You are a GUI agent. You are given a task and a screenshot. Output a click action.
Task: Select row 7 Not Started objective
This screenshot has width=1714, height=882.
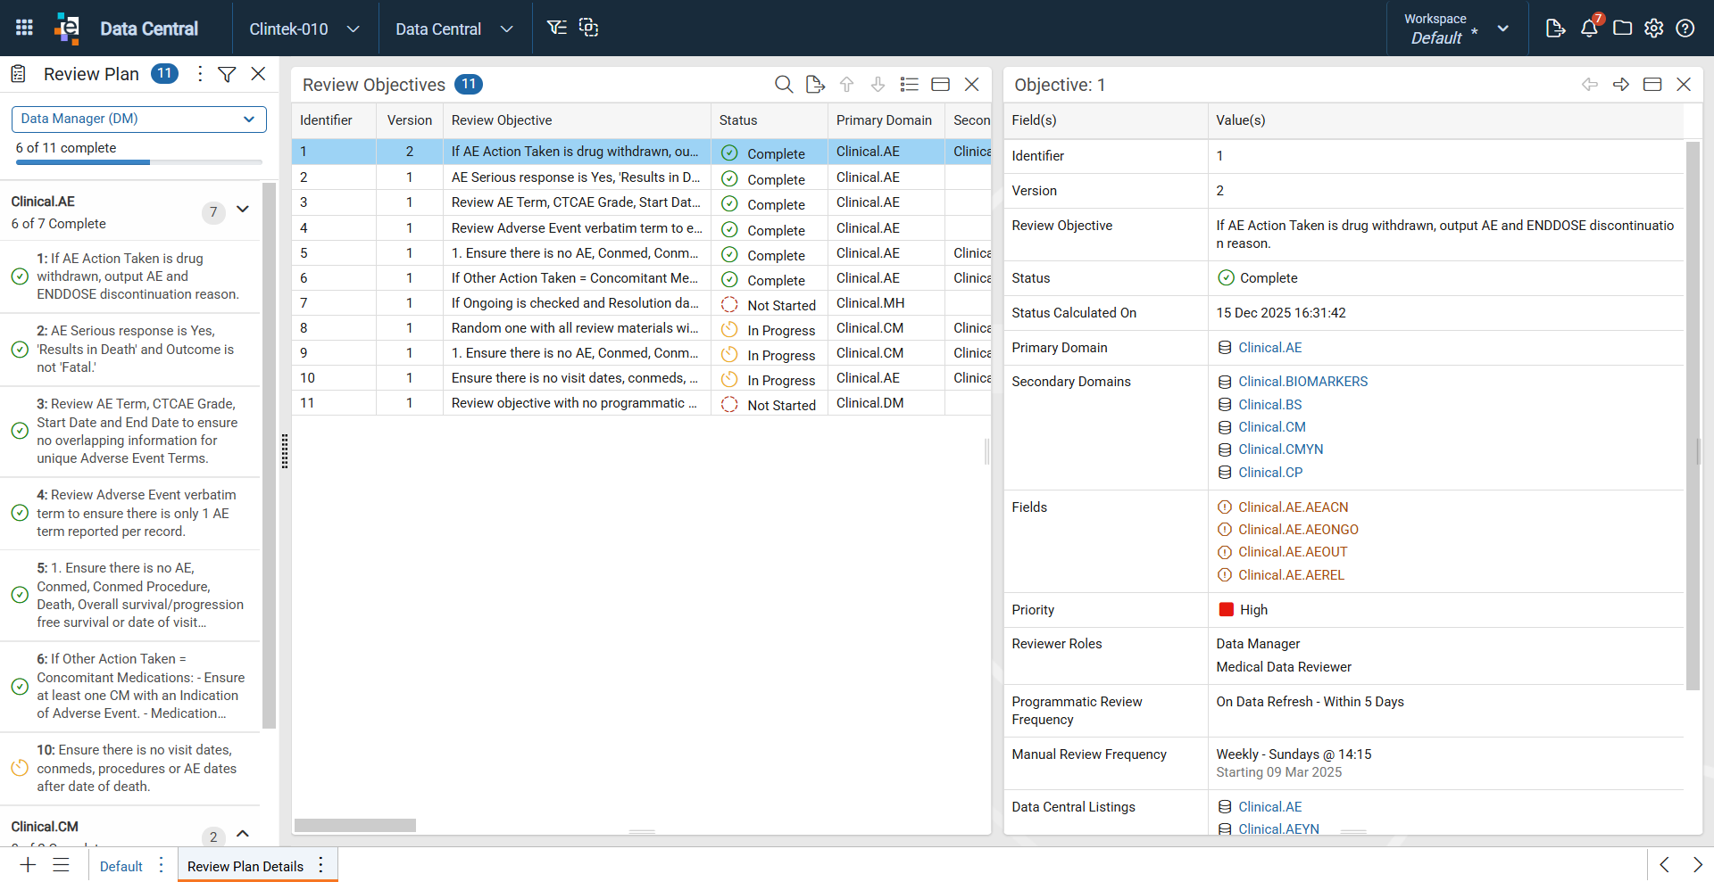tap(641, 303)
